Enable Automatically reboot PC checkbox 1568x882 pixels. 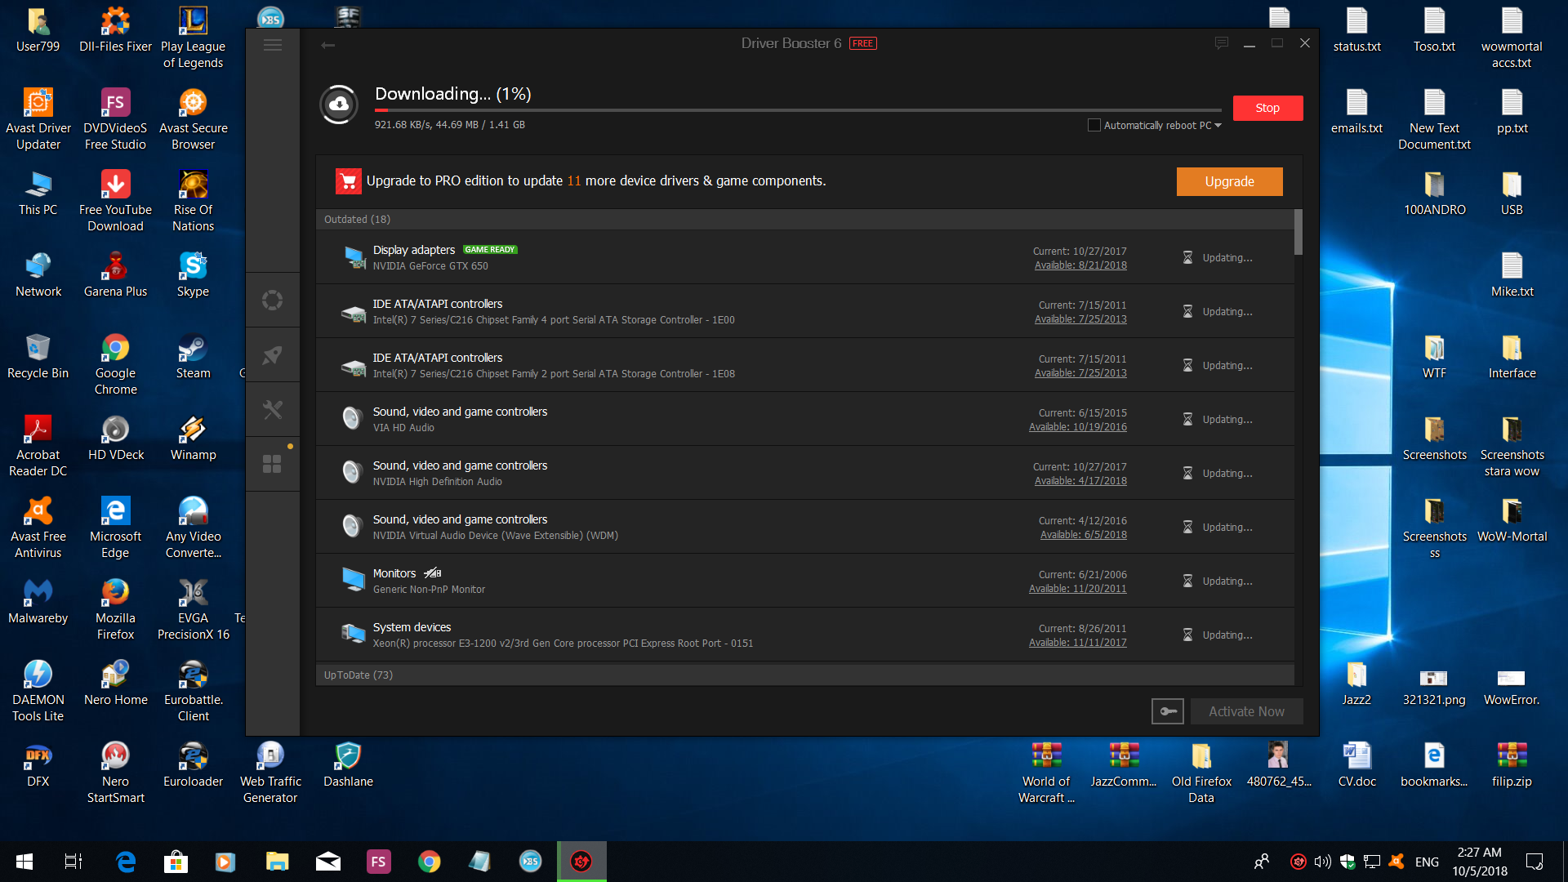pos(1094,125)
